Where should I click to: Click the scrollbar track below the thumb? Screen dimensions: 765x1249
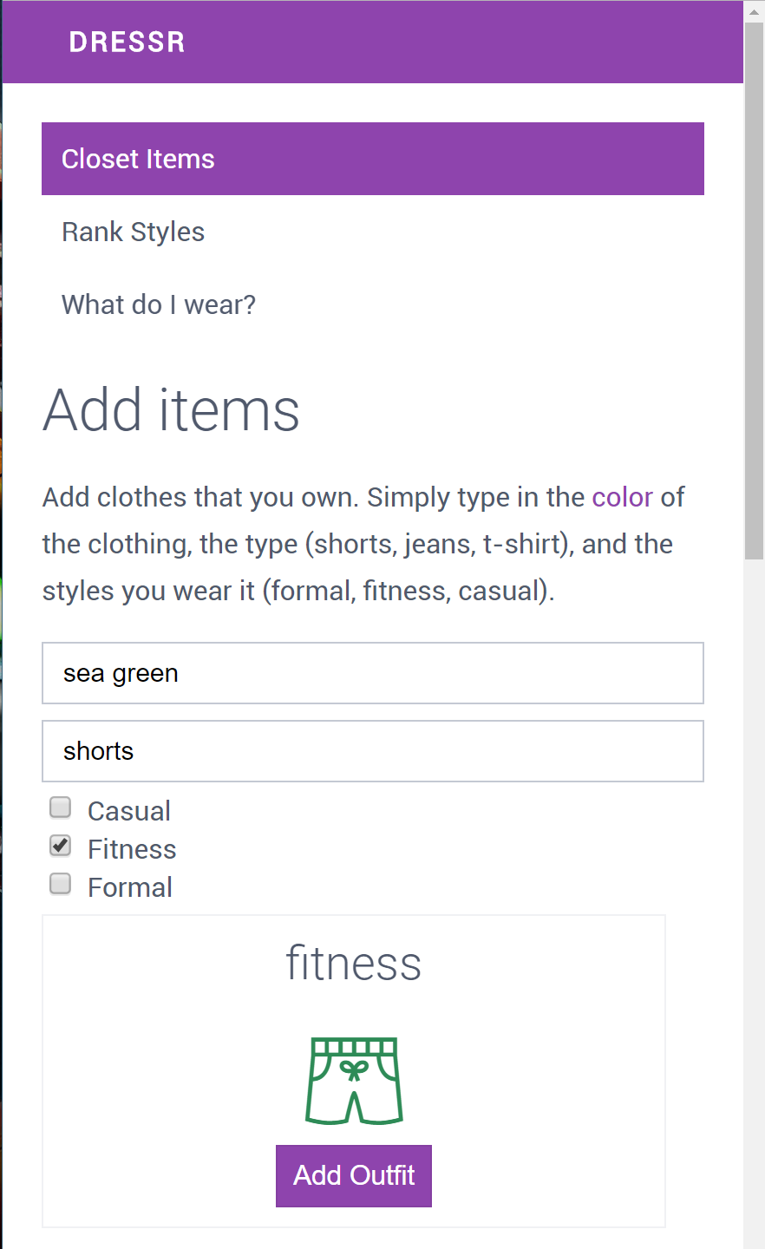point(754,867)
